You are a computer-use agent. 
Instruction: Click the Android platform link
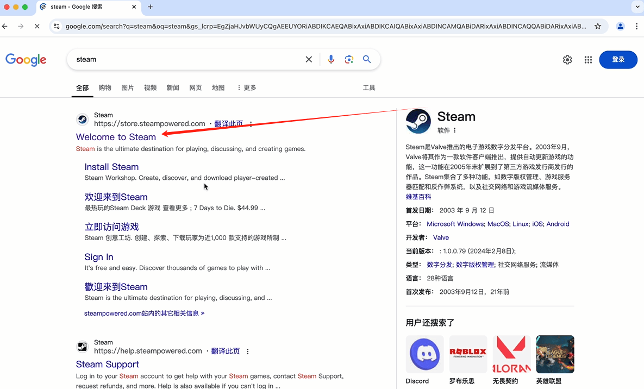tap(558, 224)
